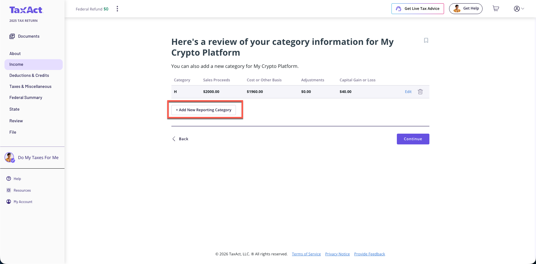Expand the user profile dropdown
The image size is (536, 264).
click(x=519, y=9)
